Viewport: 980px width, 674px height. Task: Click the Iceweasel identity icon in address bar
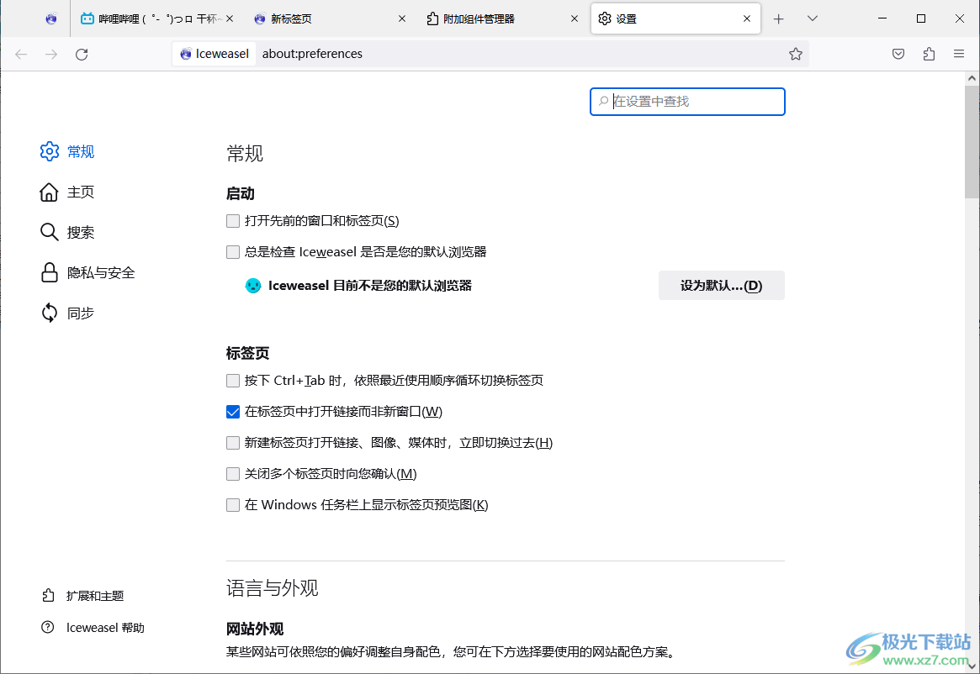[186, 54]
